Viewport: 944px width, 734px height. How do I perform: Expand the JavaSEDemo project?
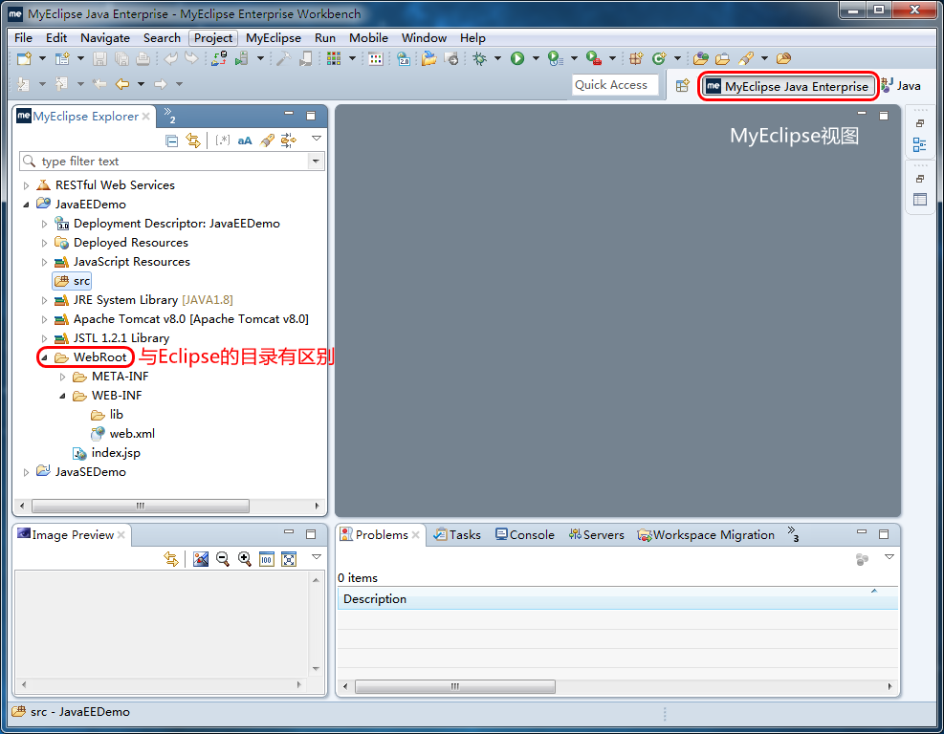pyautogui.click(x=26, y=472)
